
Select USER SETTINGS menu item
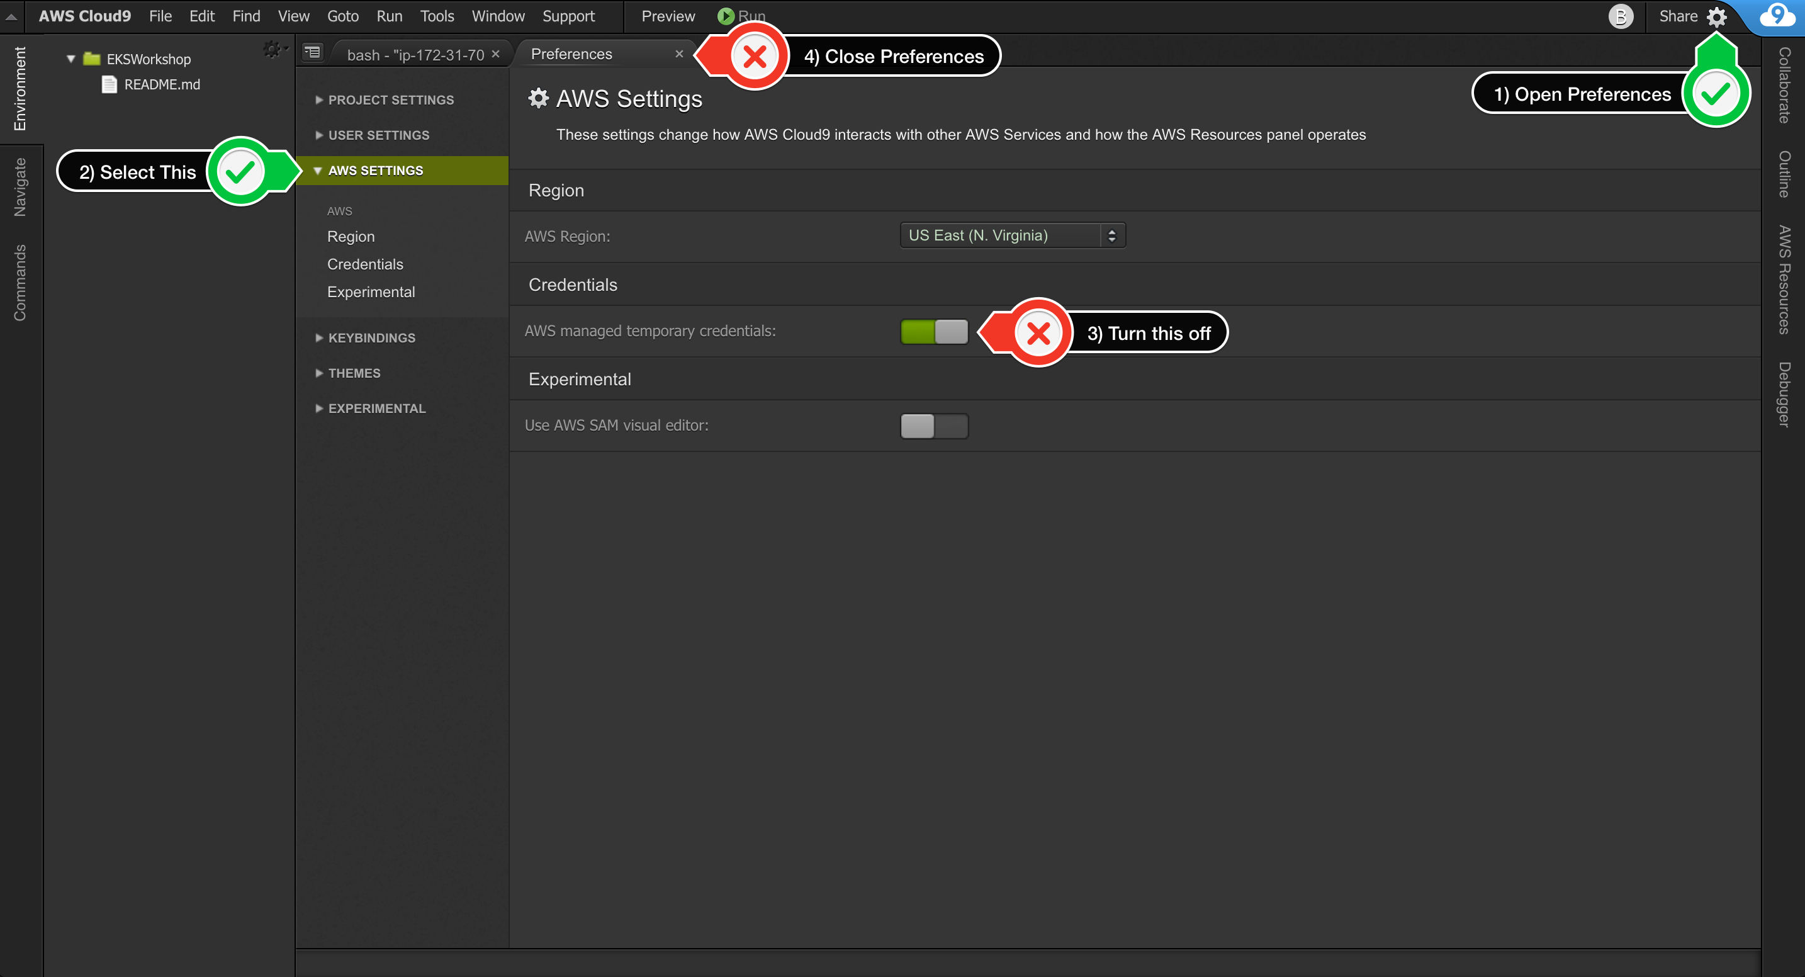[379, 135]
